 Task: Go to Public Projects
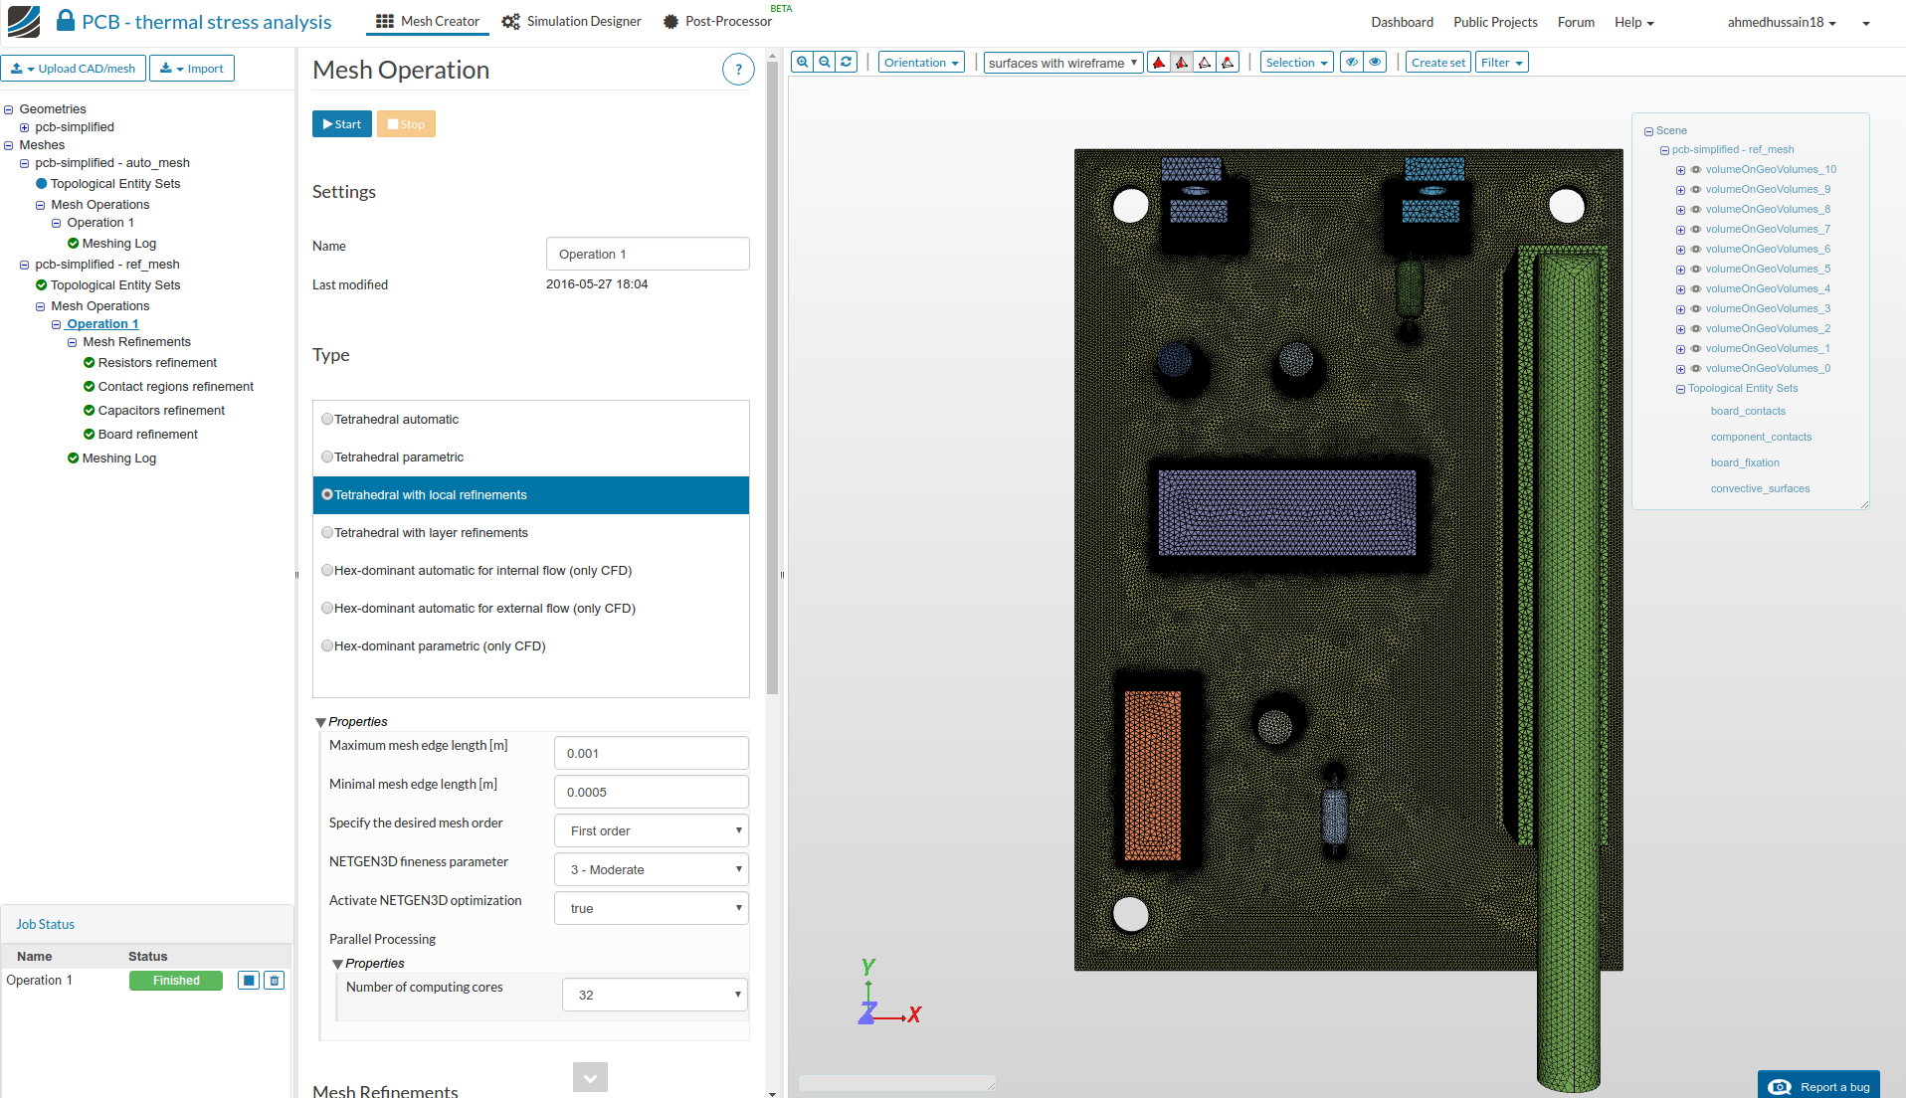[1495, 22]
